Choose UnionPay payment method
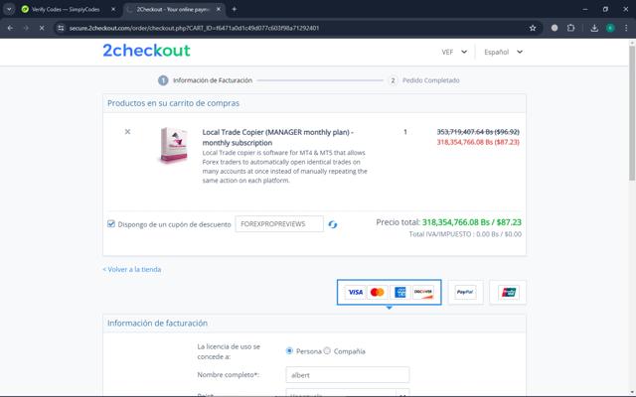Viewport: 636px width, 397px height. (x=508, y=292)
